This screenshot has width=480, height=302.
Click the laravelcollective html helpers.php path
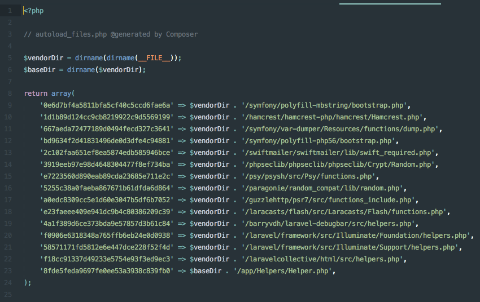[x=322, y=259]
